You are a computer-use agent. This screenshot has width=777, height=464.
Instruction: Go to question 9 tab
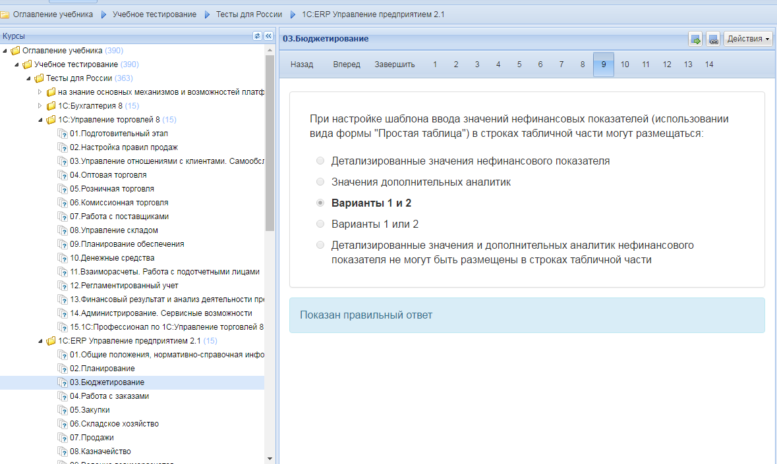point(604,64)
